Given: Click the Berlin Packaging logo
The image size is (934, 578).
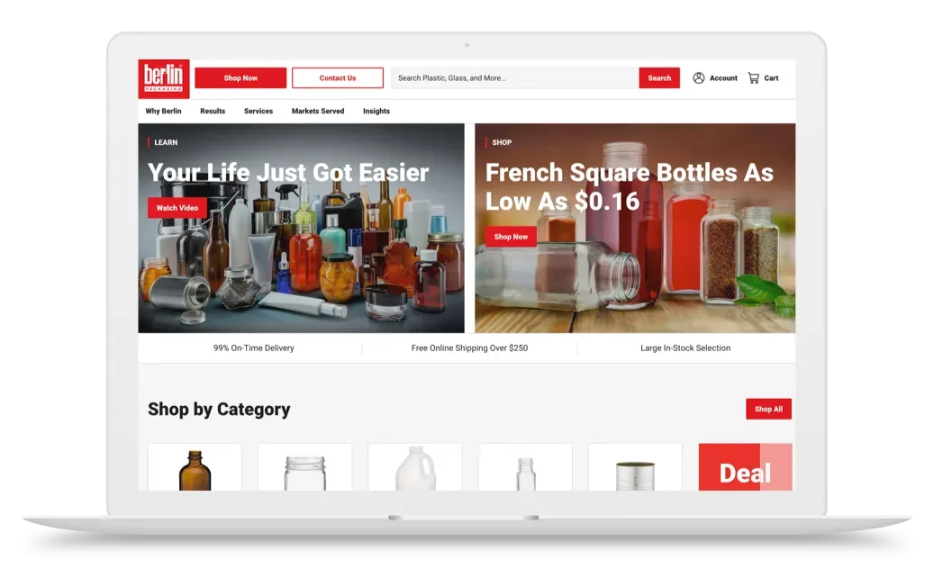Looking at the screenshot, I should pos(164,78).
